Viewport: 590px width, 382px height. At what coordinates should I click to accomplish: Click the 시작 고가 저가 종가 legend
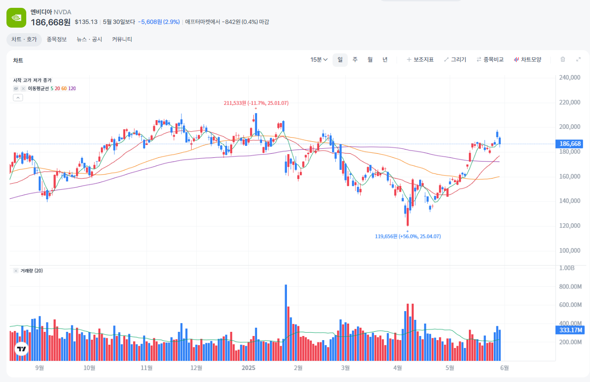32,80
